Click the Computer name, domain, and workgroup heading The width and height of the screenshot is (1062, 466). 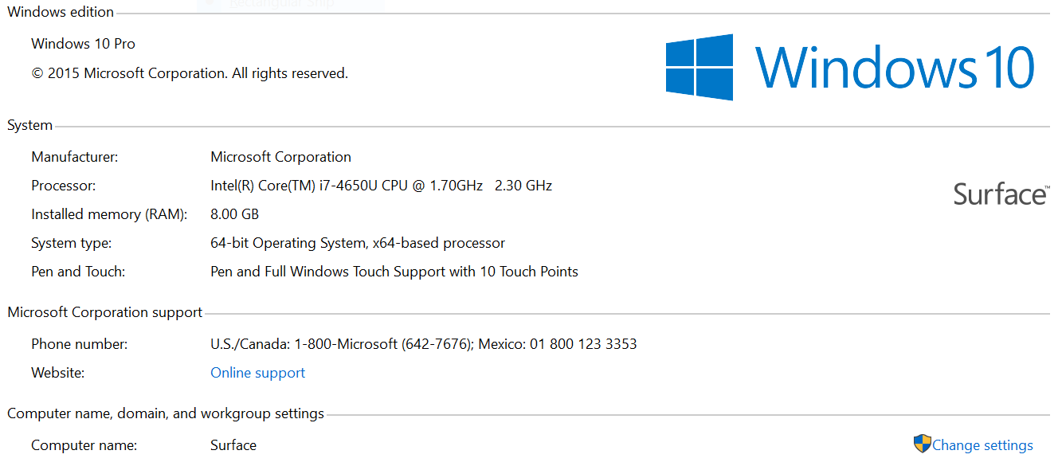pyautogui.click(x=166, y=413)
